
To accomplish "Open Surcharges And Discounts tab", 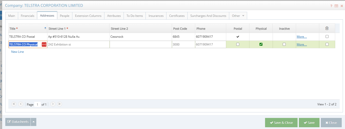I will pyautogui.click(x=208, y=16).
